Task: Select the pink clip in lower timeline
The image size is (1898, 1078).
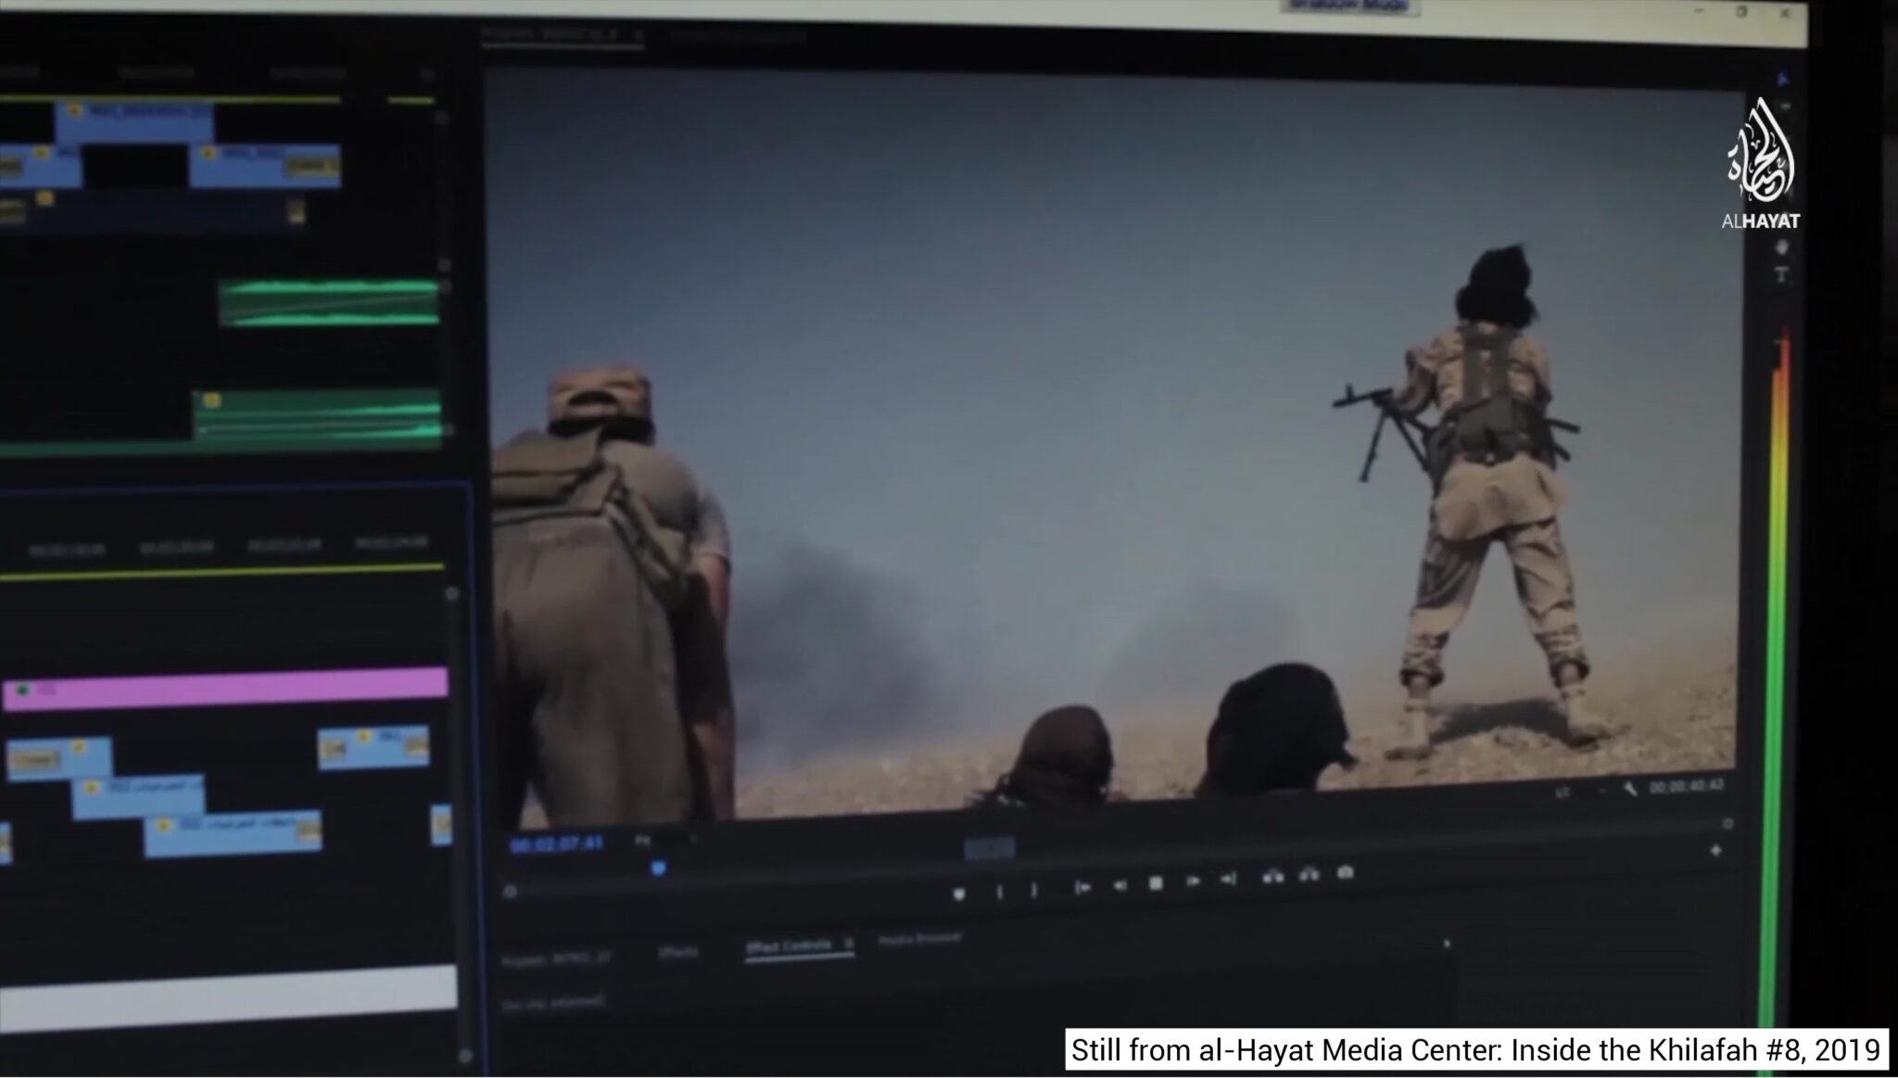Action: (x=225, y=688)
